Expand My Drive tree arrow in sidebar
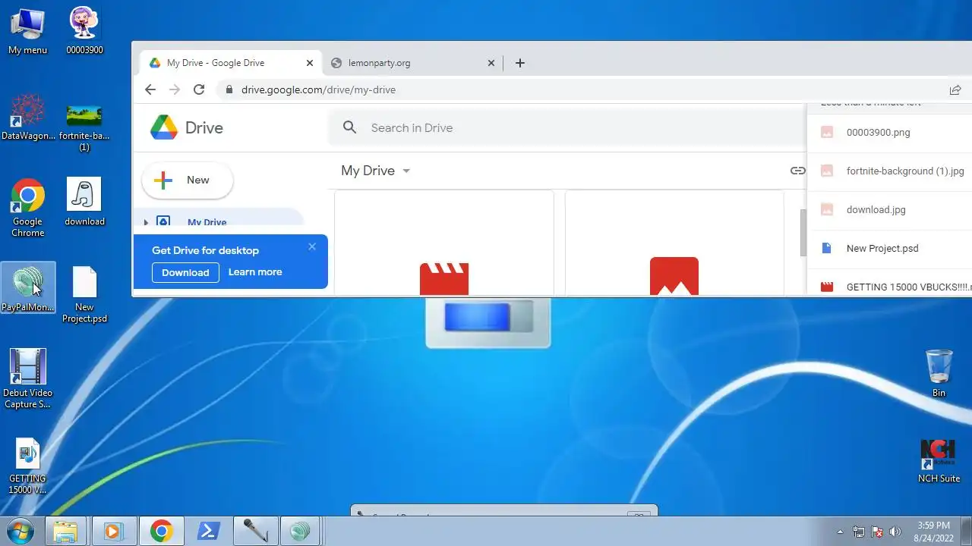972x546 pixels. point(146,222)
